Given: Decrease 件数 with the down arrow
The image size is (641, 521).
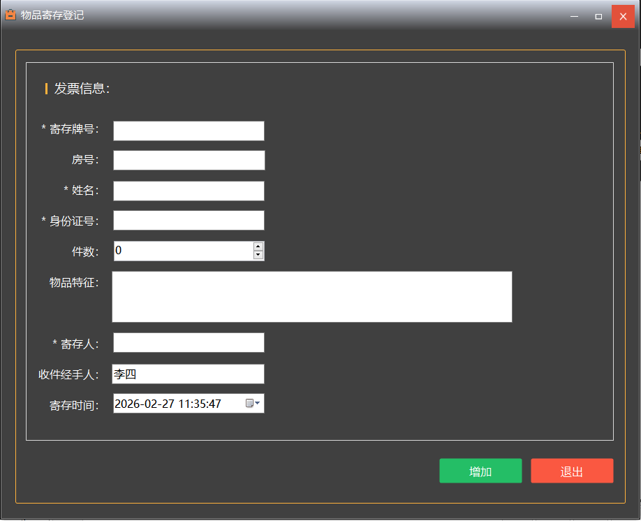Looking at the screenshot, I should click(x=258, y=256).
